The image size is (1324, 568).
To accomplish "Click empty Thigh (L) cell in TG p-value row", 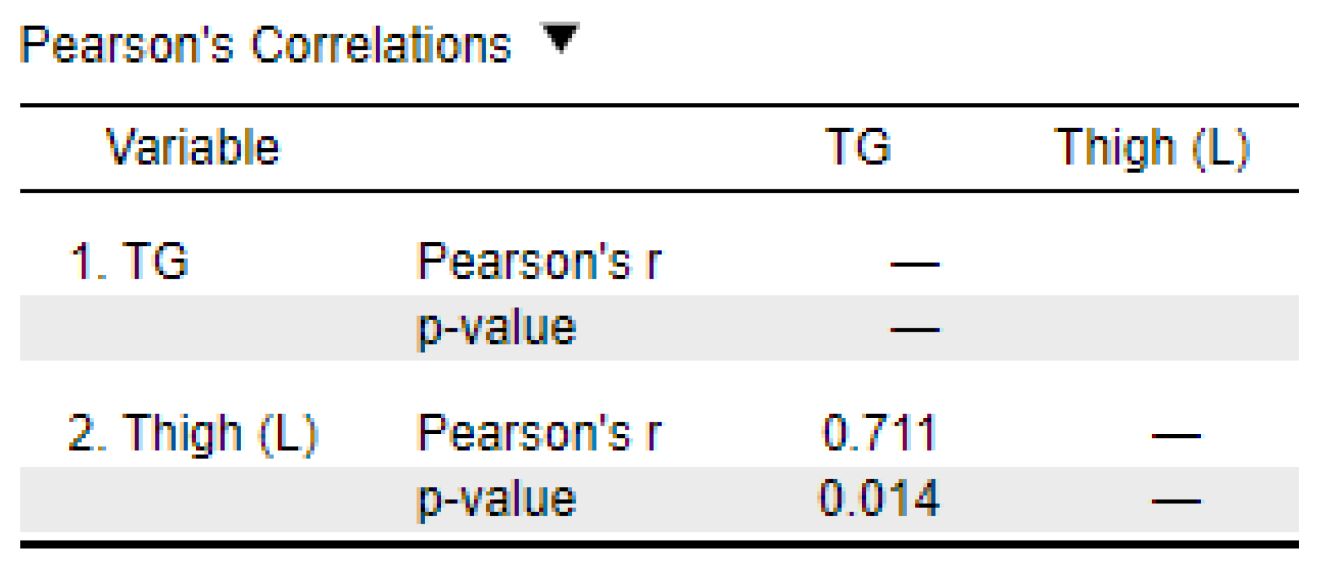I will pos(1151,328).
